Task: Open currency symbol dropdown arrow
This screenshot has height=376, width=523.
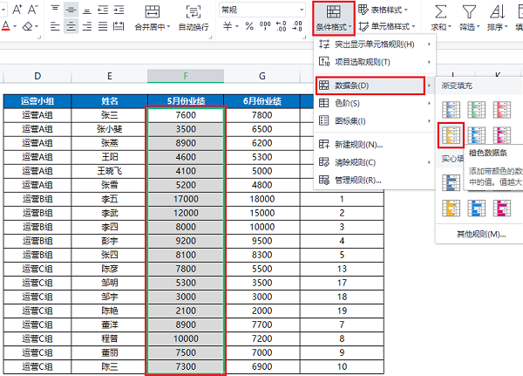Action: pos(237,26)
